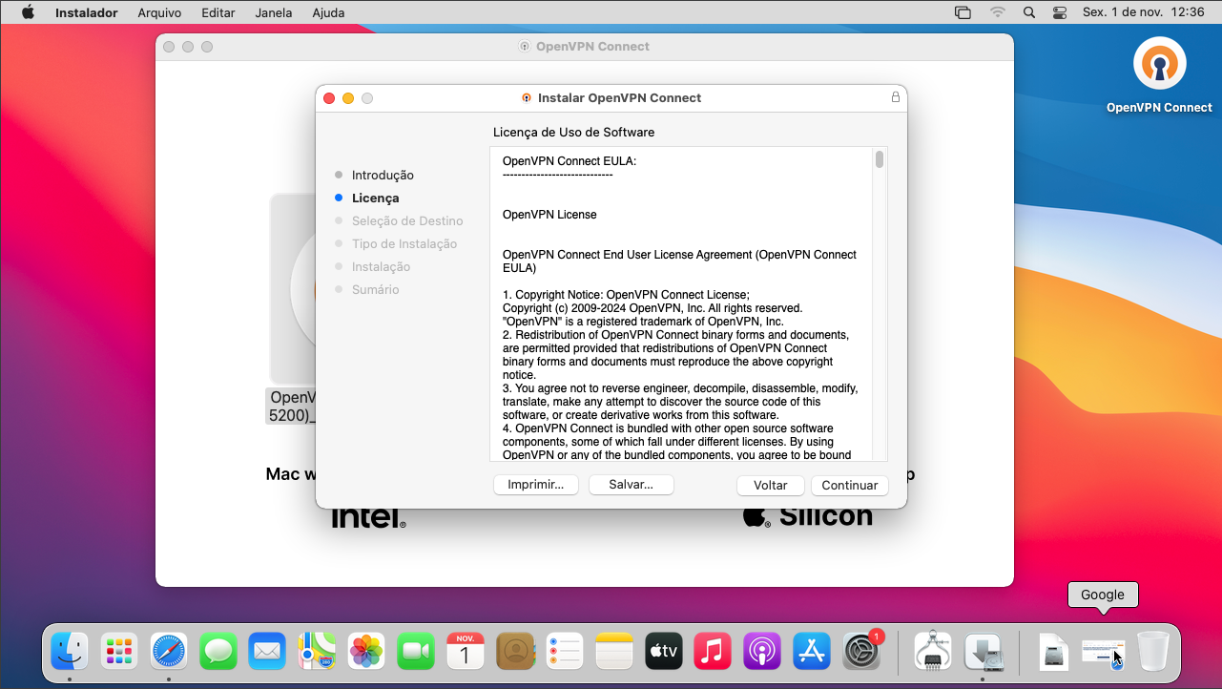Open the Editar menu
The height and width of the screenshot is (689, 1222).
pyautogui.click(x=218, y=12)
